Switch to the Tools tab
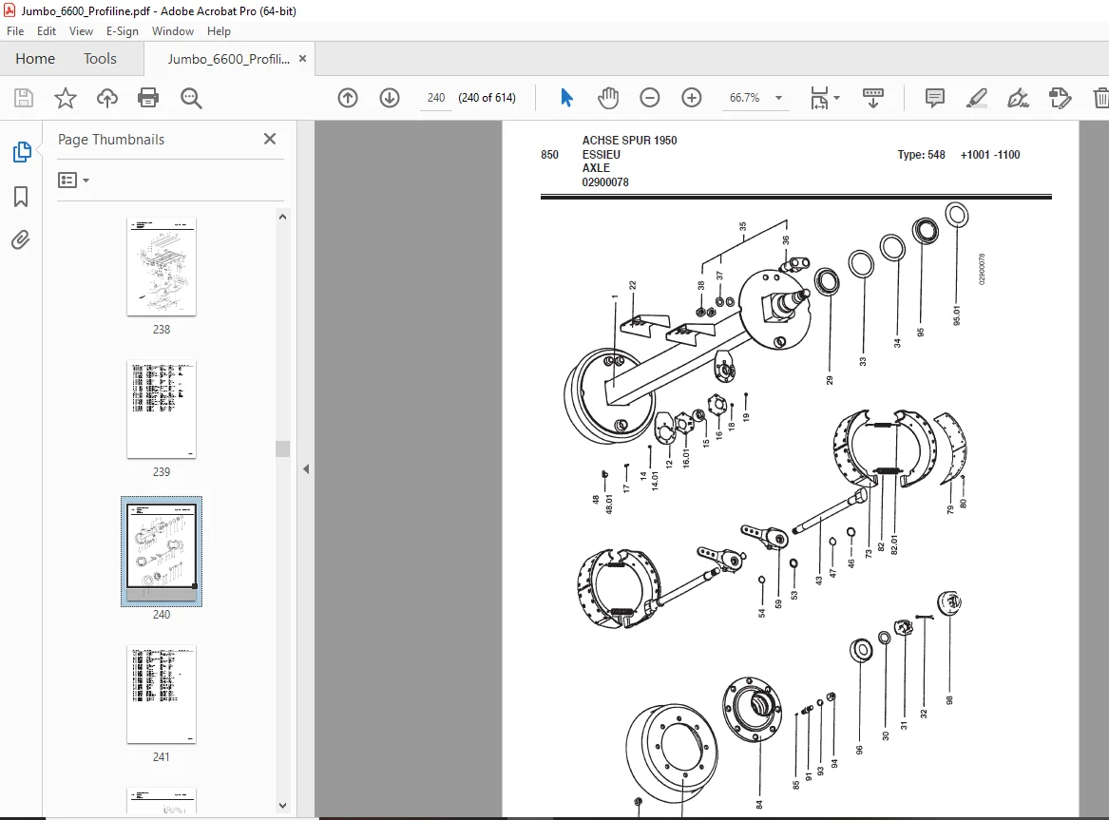This screenshot has width=1109, height=820. point(100,59)
